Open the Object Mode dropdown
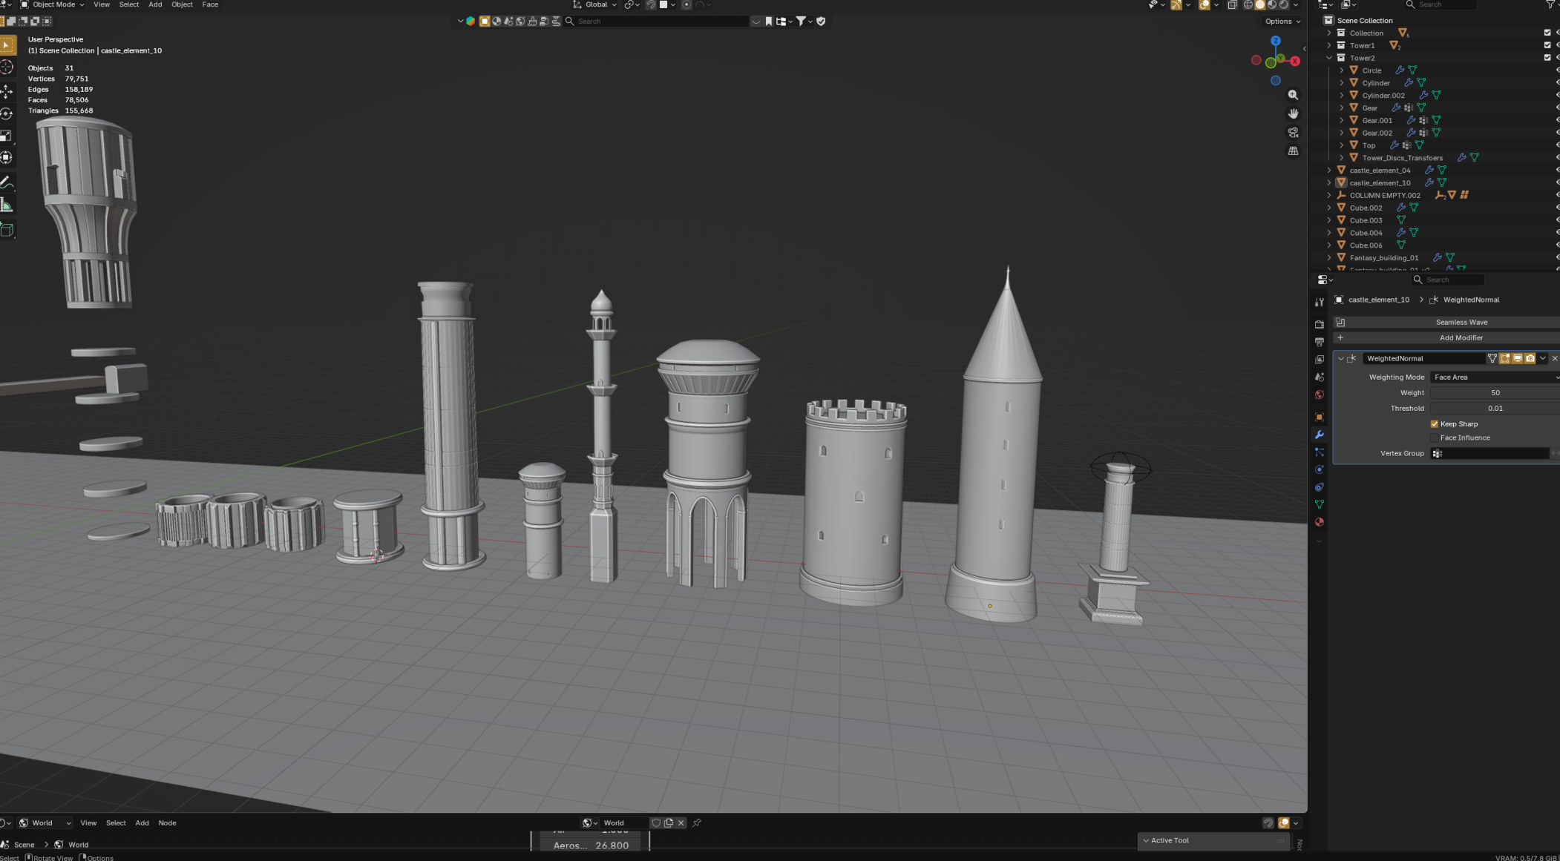 [53, 4]
